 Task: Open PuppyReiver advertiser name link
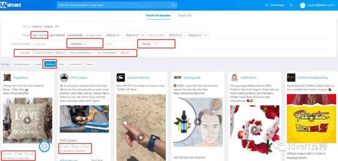pyautogui.click(x=21, y=78)
